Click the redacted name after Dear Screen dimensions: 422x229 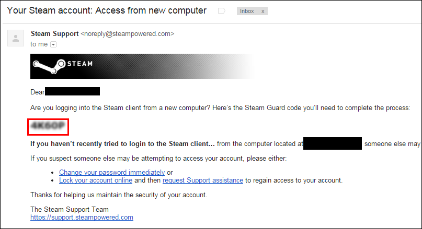pyautogui.click(x=72, y=91)
